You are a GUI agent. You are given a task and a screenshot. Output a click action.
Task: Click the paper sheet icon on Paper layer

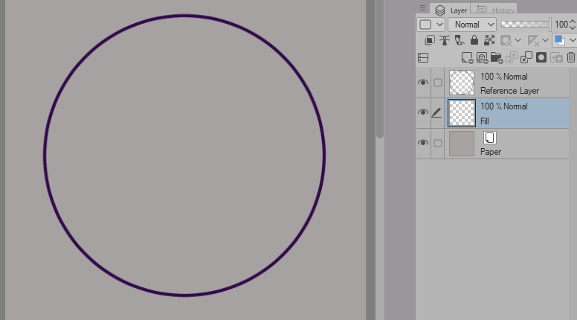click(489, 138)
